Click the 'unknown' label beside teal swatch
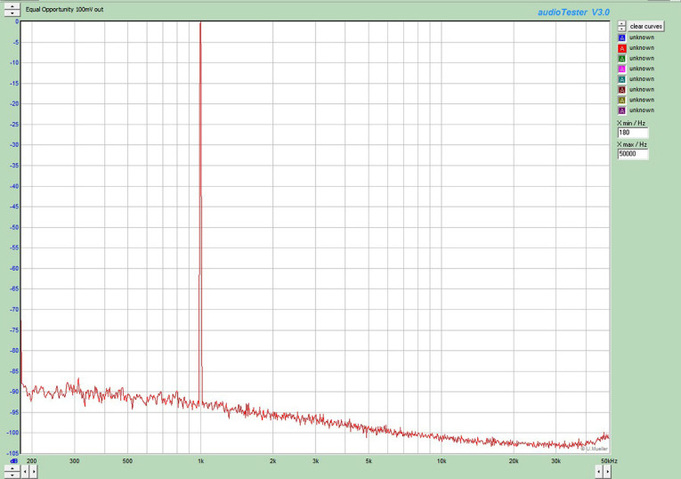 click(x=642, y=79)
